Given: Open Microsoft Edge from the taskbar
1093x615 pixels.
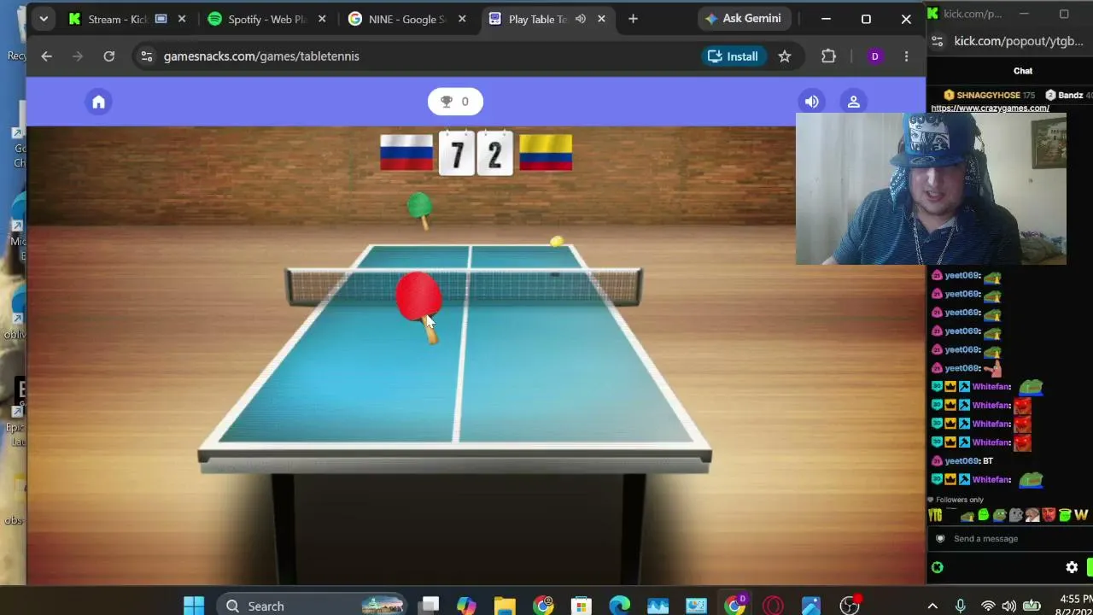Looking at the screenshot, I should (x=619, y=606).
